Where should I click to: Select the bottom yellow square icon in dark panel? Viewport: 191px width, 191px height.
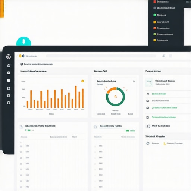pyautogui.click(x=154, y=40)
